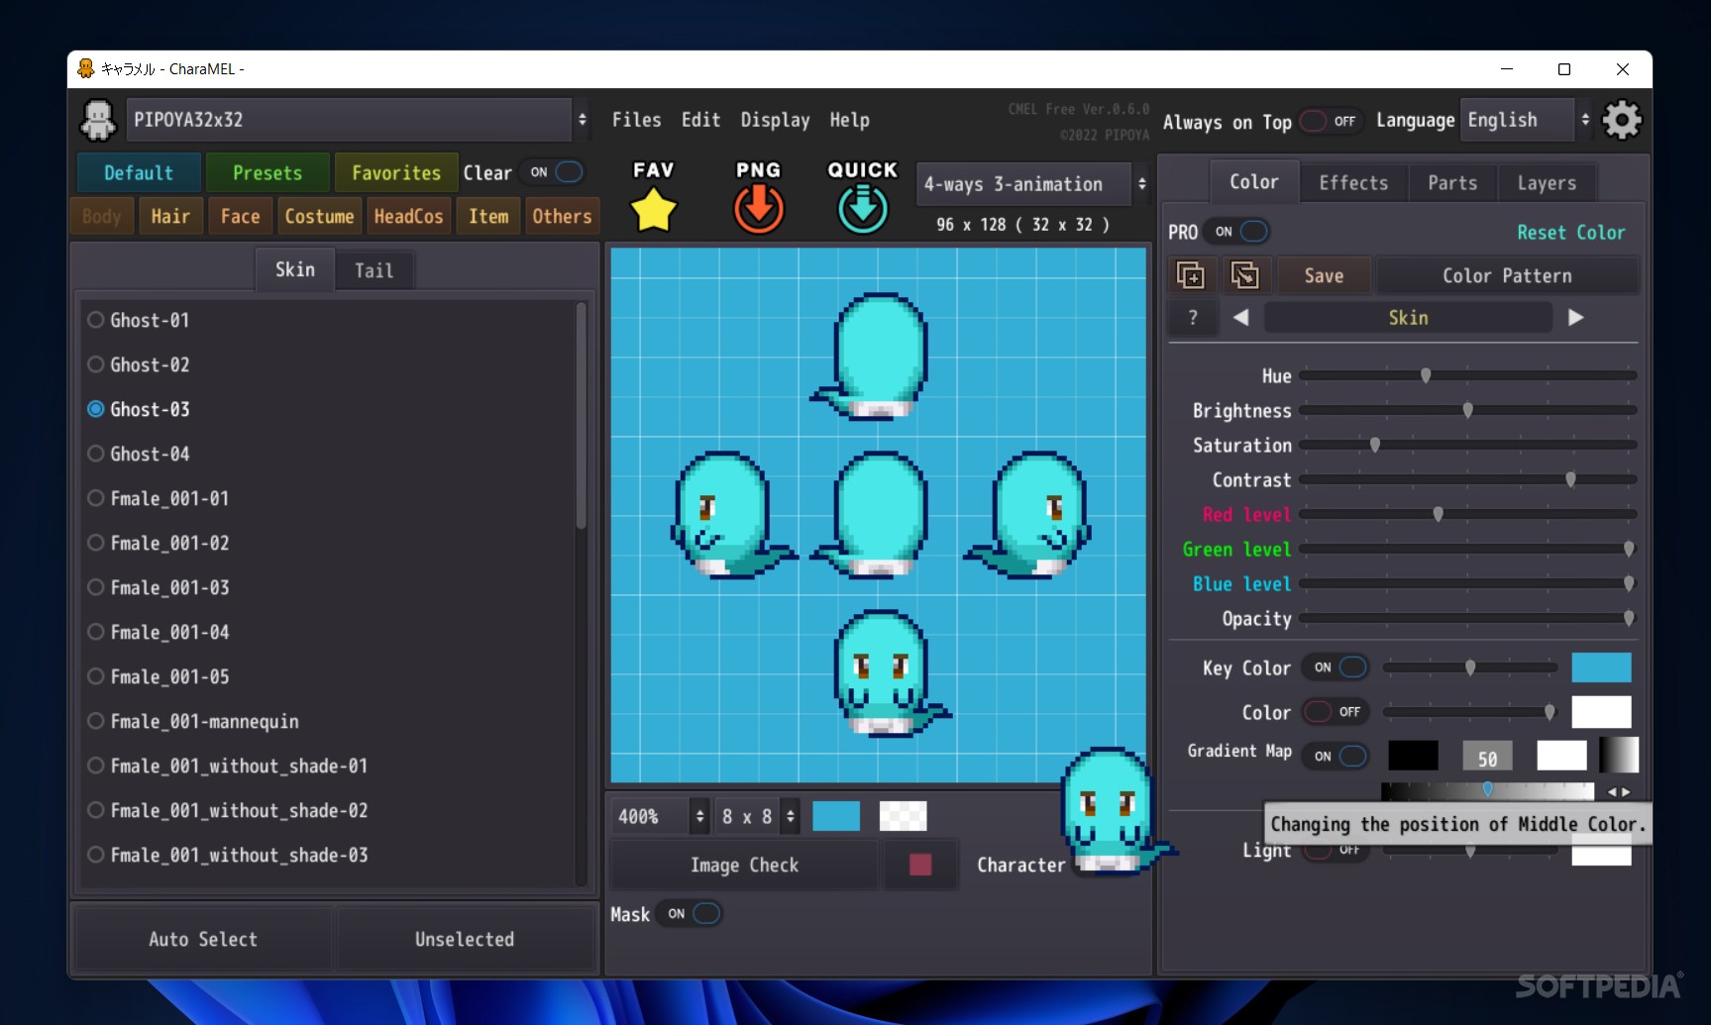Click the Unselected button

point(465,939)
